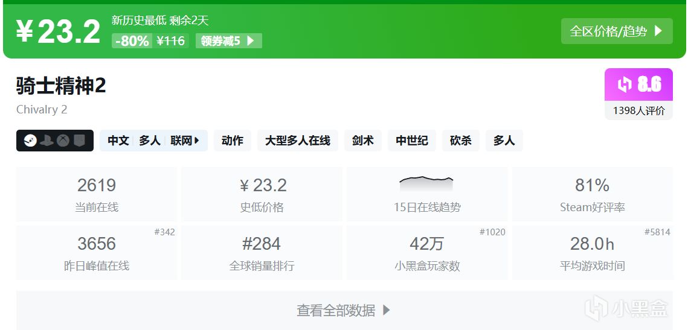Claim the 领券减5 coupon

(x=228, y=41)
